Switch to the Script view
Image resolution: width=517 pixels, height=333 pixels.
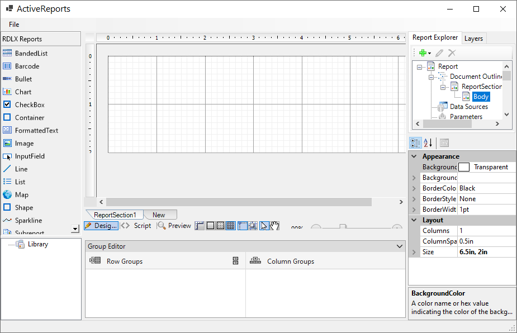click(136, 226)
